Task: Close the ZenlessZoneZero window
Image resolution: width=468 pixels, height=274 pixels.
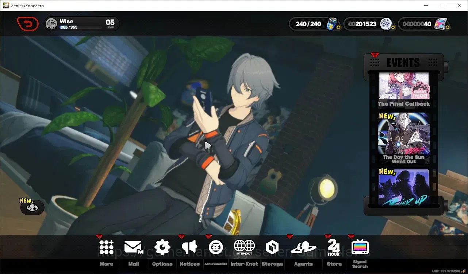Action: pos(459,5)
